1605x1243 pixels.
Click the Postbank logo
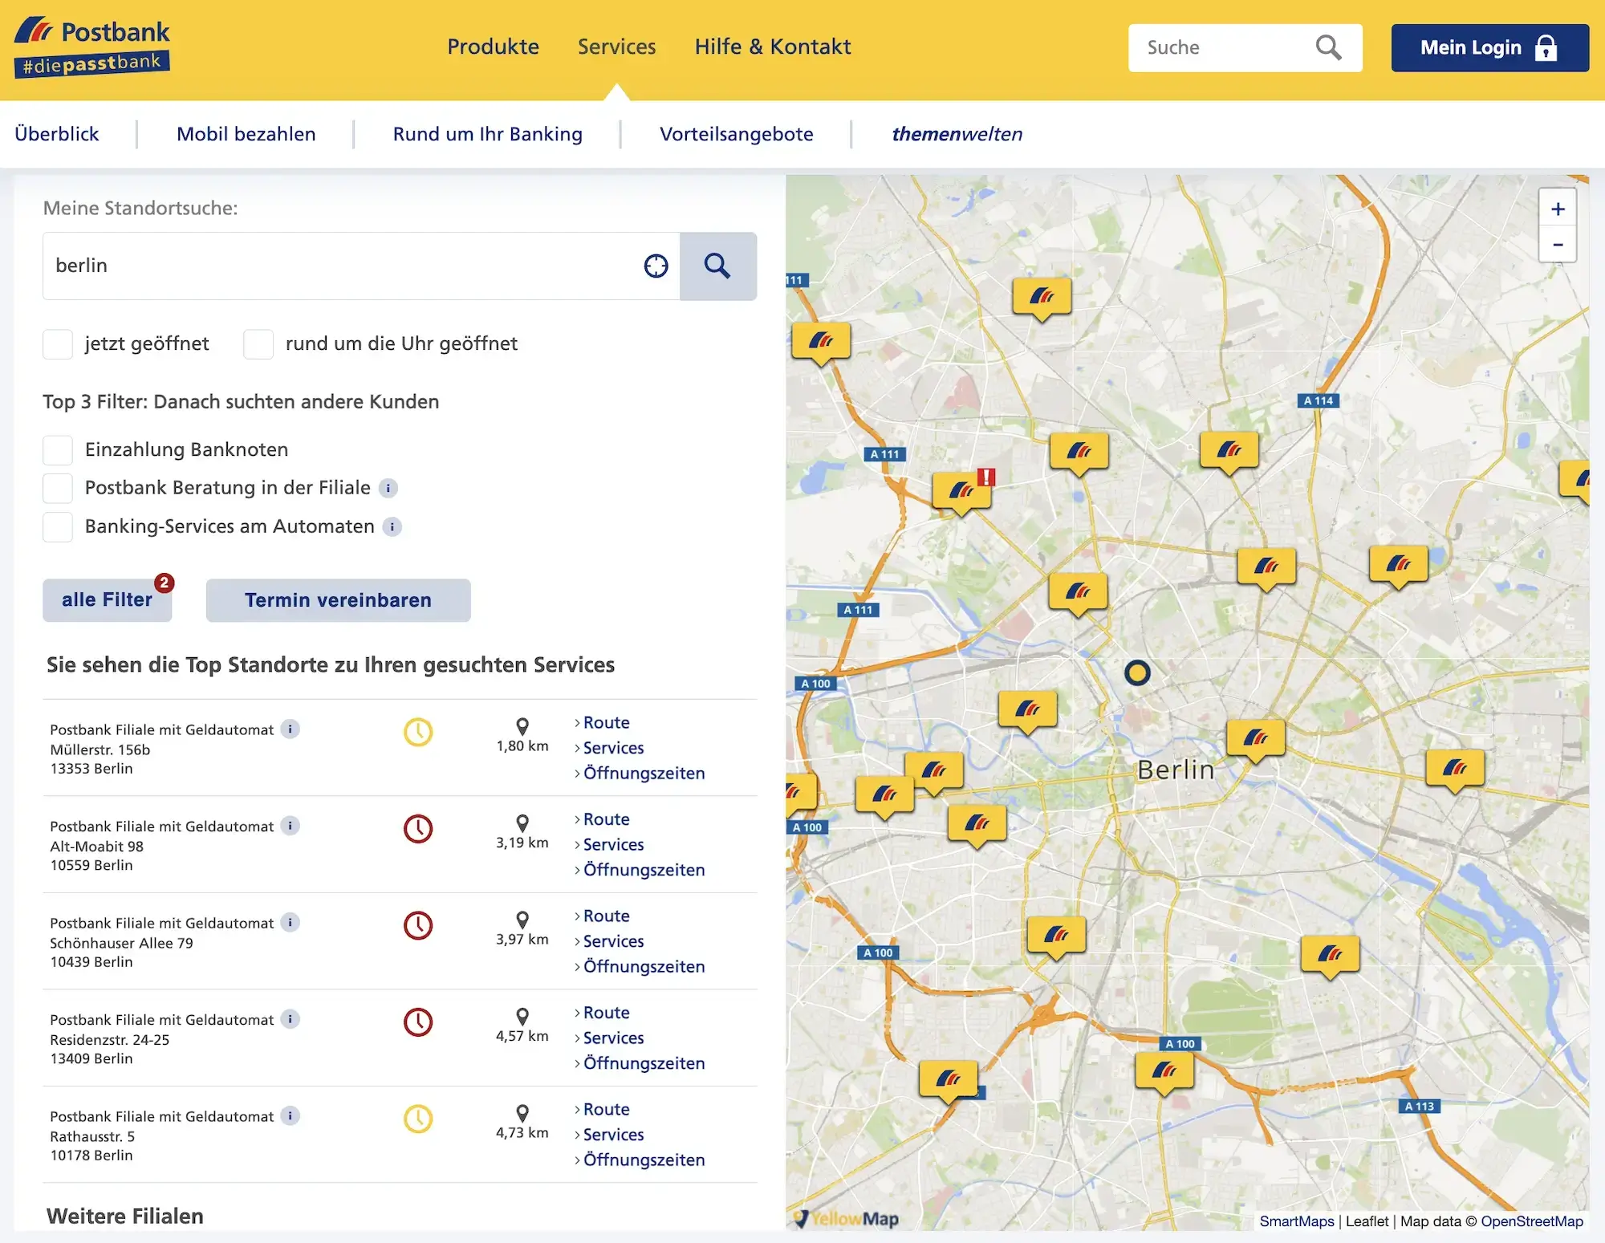click(92, 47)
